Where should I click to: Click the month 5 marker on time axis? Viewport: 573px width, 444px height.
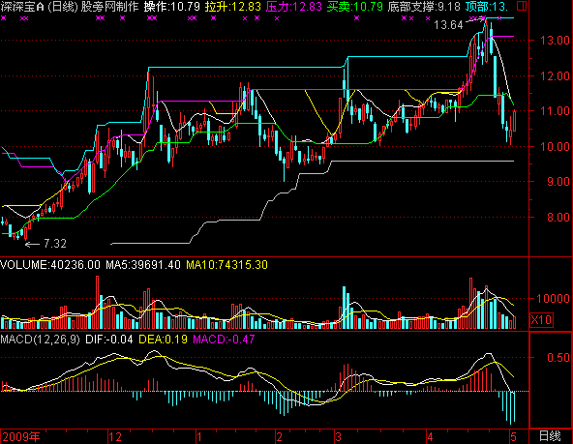[x=513, y=436]
